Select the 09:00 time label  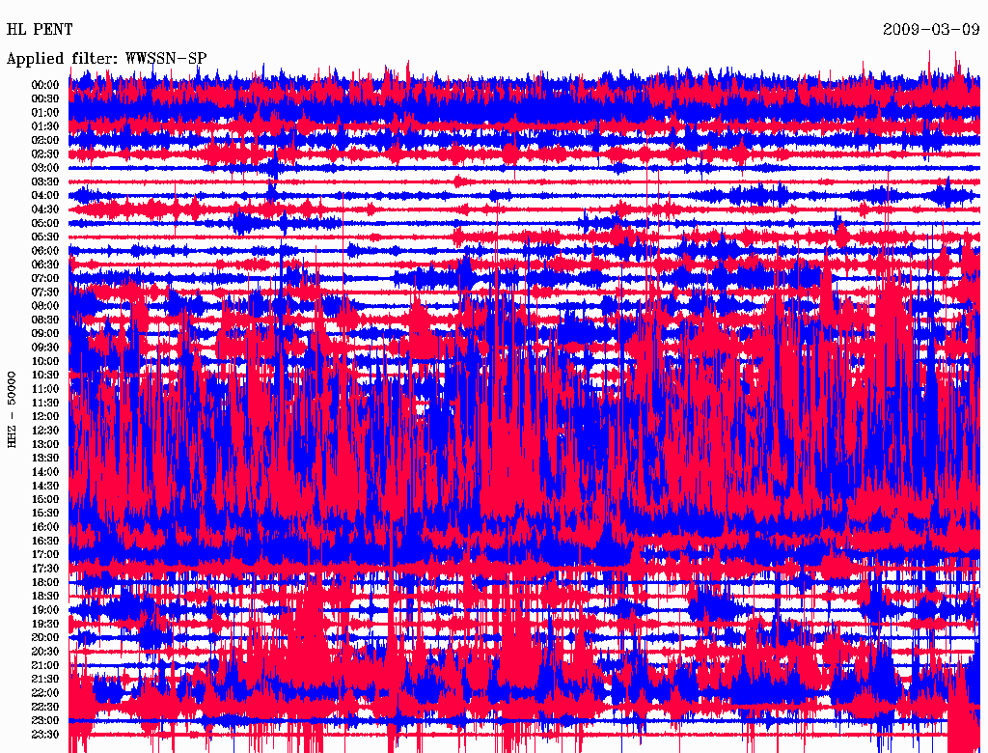point(45,334)
